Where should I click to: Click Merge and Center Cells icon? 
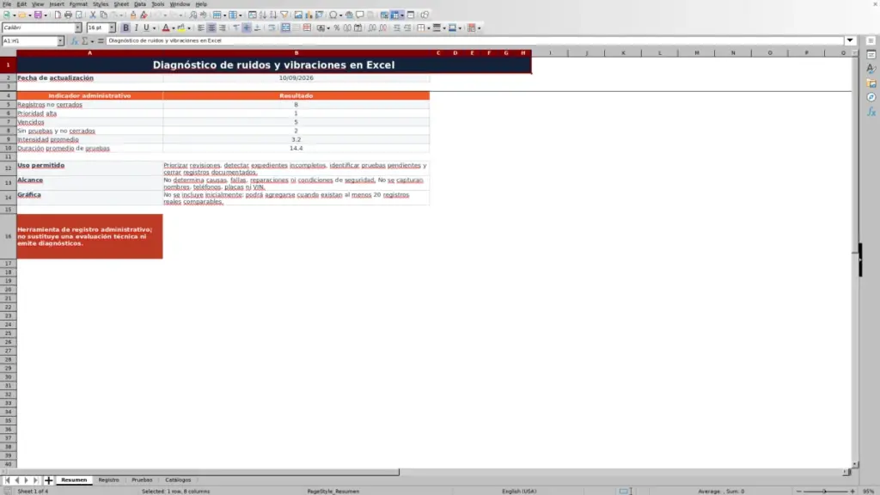pos(285,28)
